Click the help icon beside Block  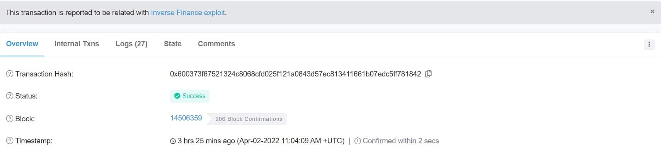pyautogui.click(x=10, y=119)
